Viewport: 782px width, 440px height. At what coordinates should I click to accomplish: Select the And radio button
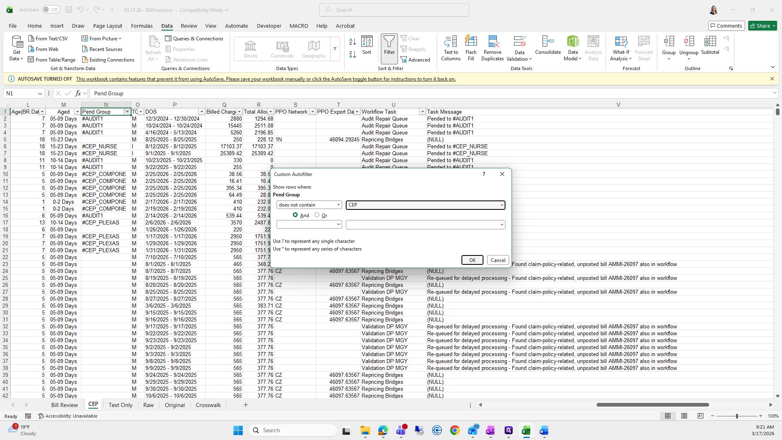(295, 215)
